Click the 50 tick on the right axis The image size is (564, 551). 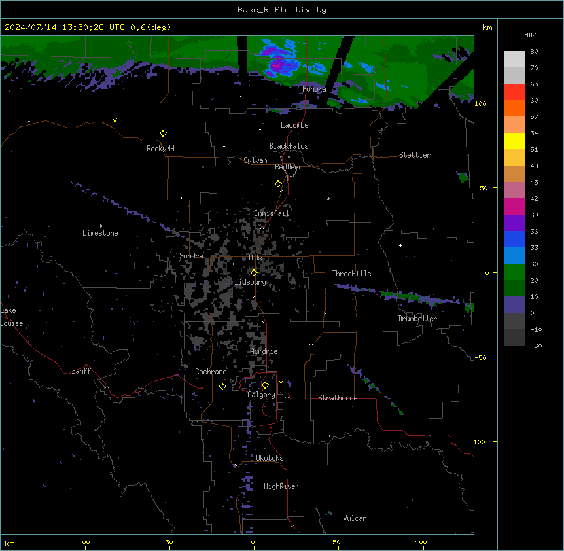[484, 188]
